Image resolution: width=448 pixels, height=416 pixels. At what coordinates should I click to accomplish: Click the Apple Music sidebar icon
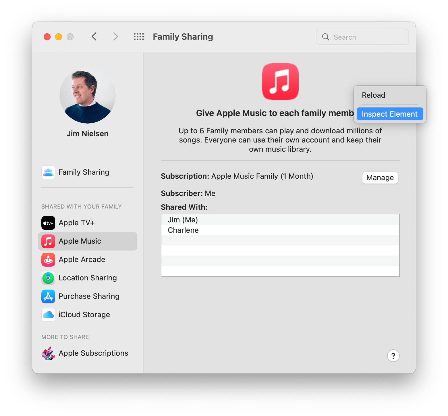[x=48, y=241]
